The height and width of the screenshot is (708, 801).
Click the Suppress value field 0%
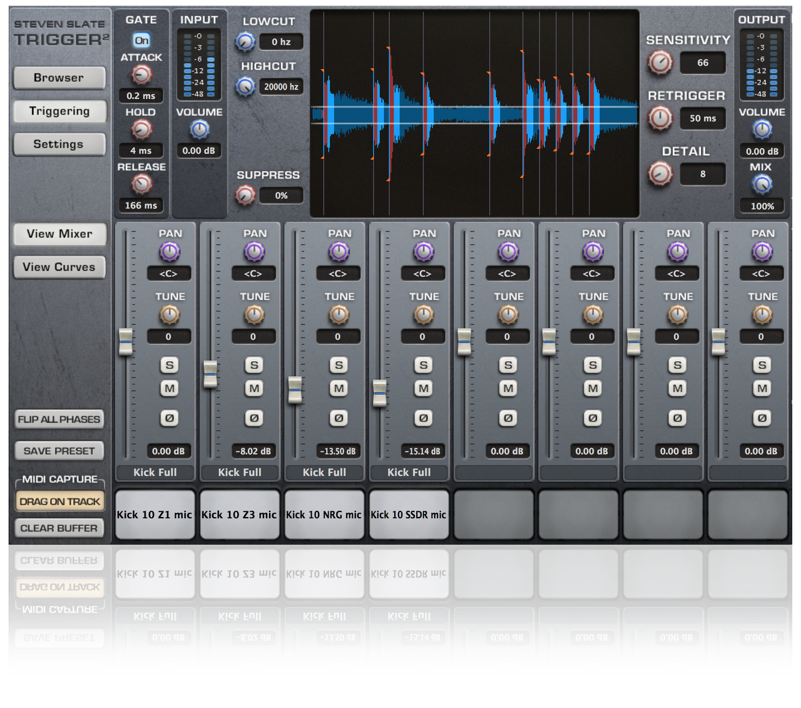[x=281, y=195]
